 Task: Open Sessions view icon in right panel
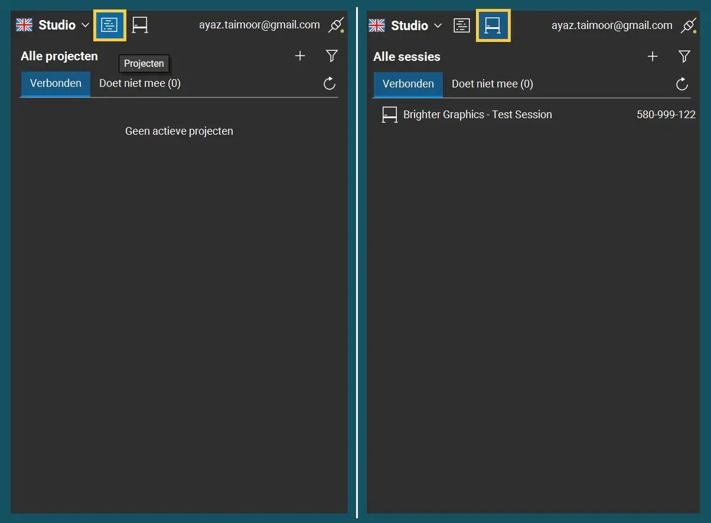pyautogui.click(x=493, y=25)
